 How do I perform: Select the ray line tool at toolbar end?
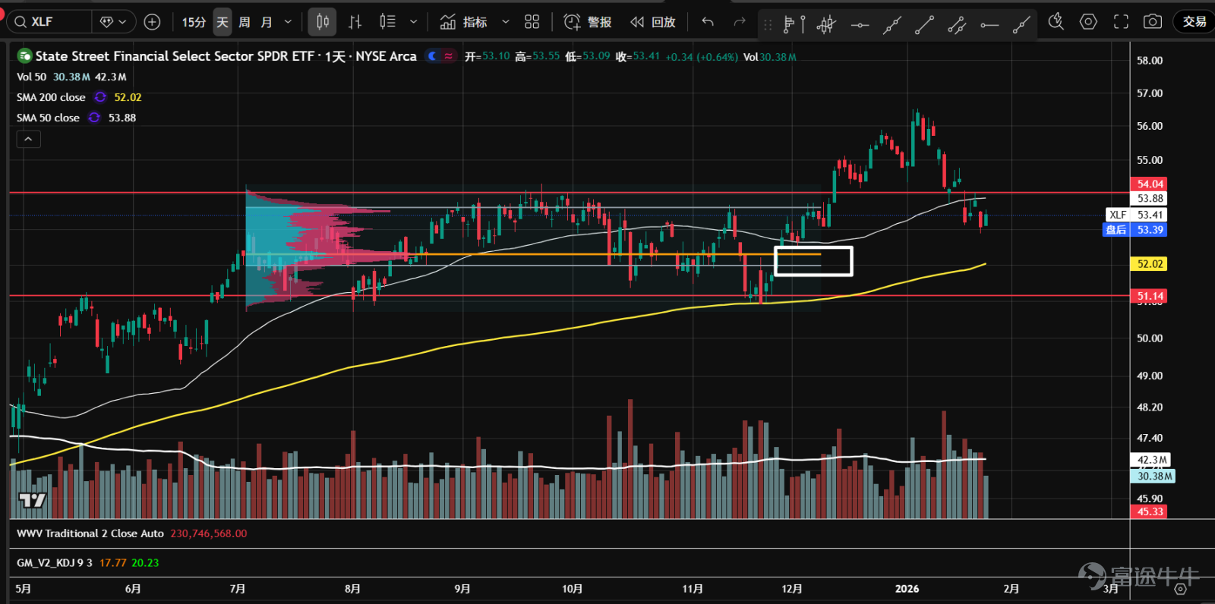click(x=1021, y=25)
